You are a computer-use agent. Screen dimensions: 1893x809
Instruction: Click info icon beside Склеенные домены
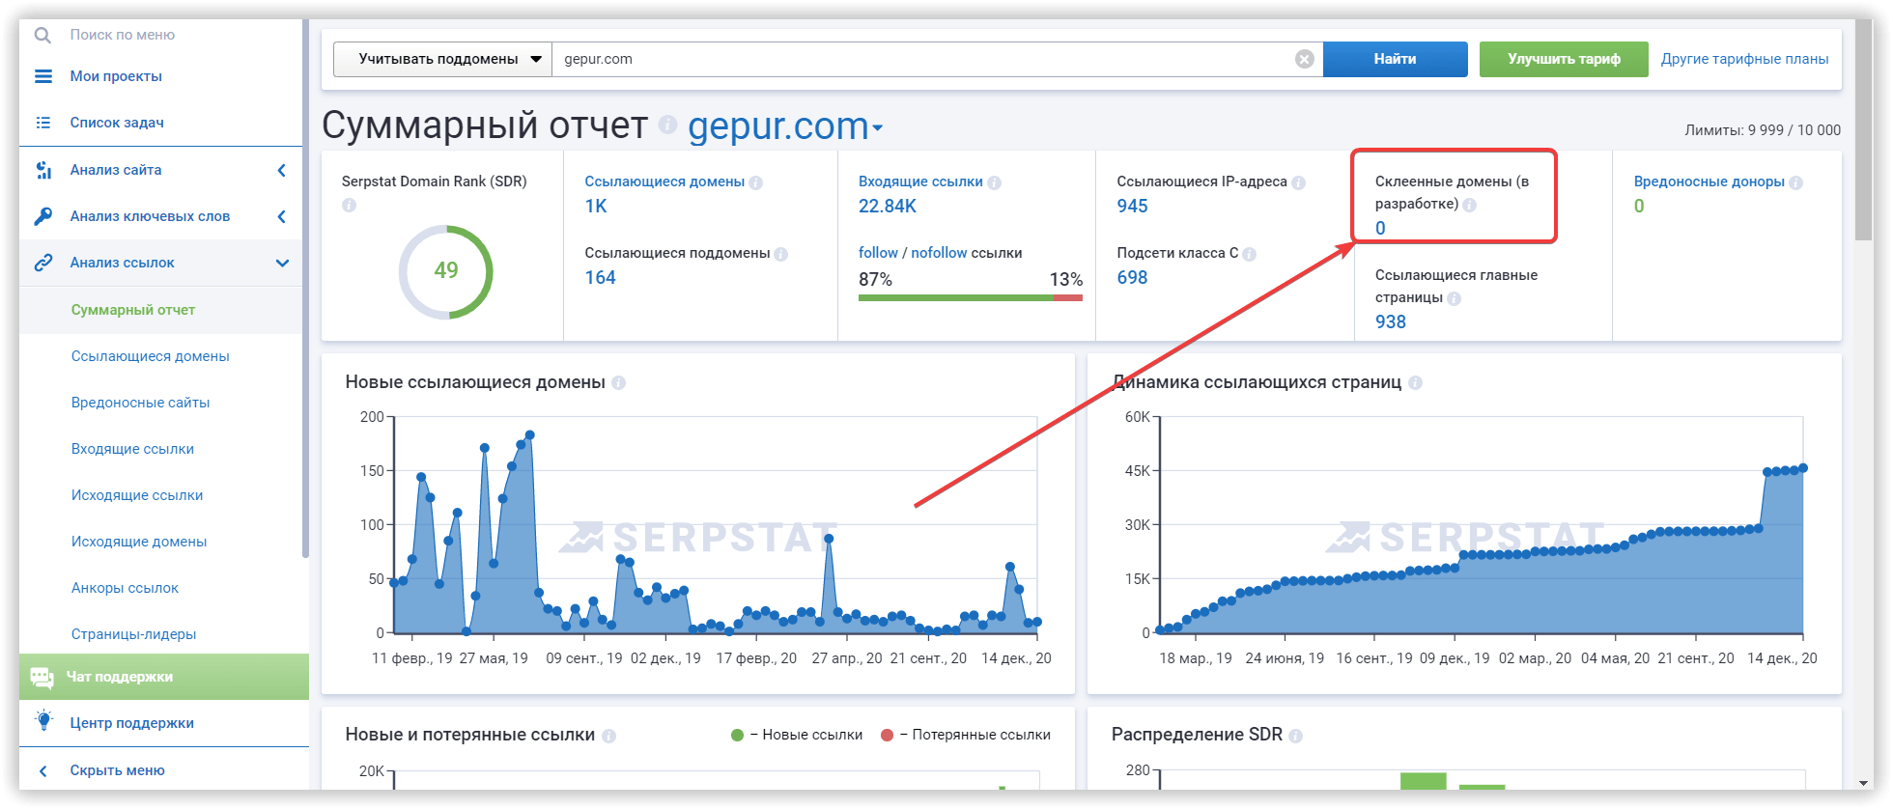click(1470, 205)
